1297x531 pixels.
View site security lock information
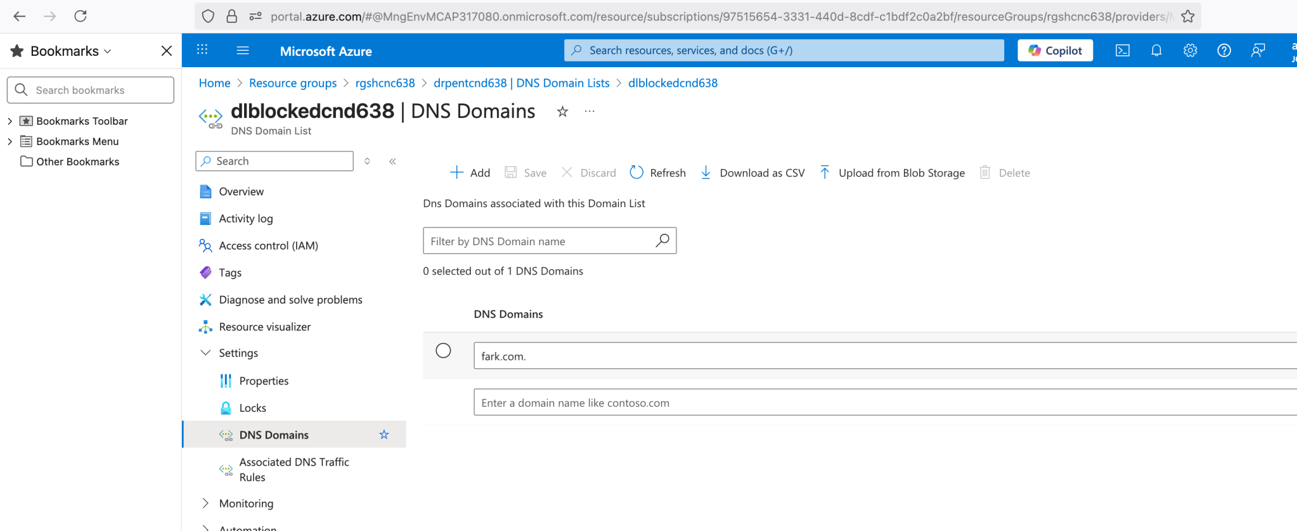[x=232, y=16]
